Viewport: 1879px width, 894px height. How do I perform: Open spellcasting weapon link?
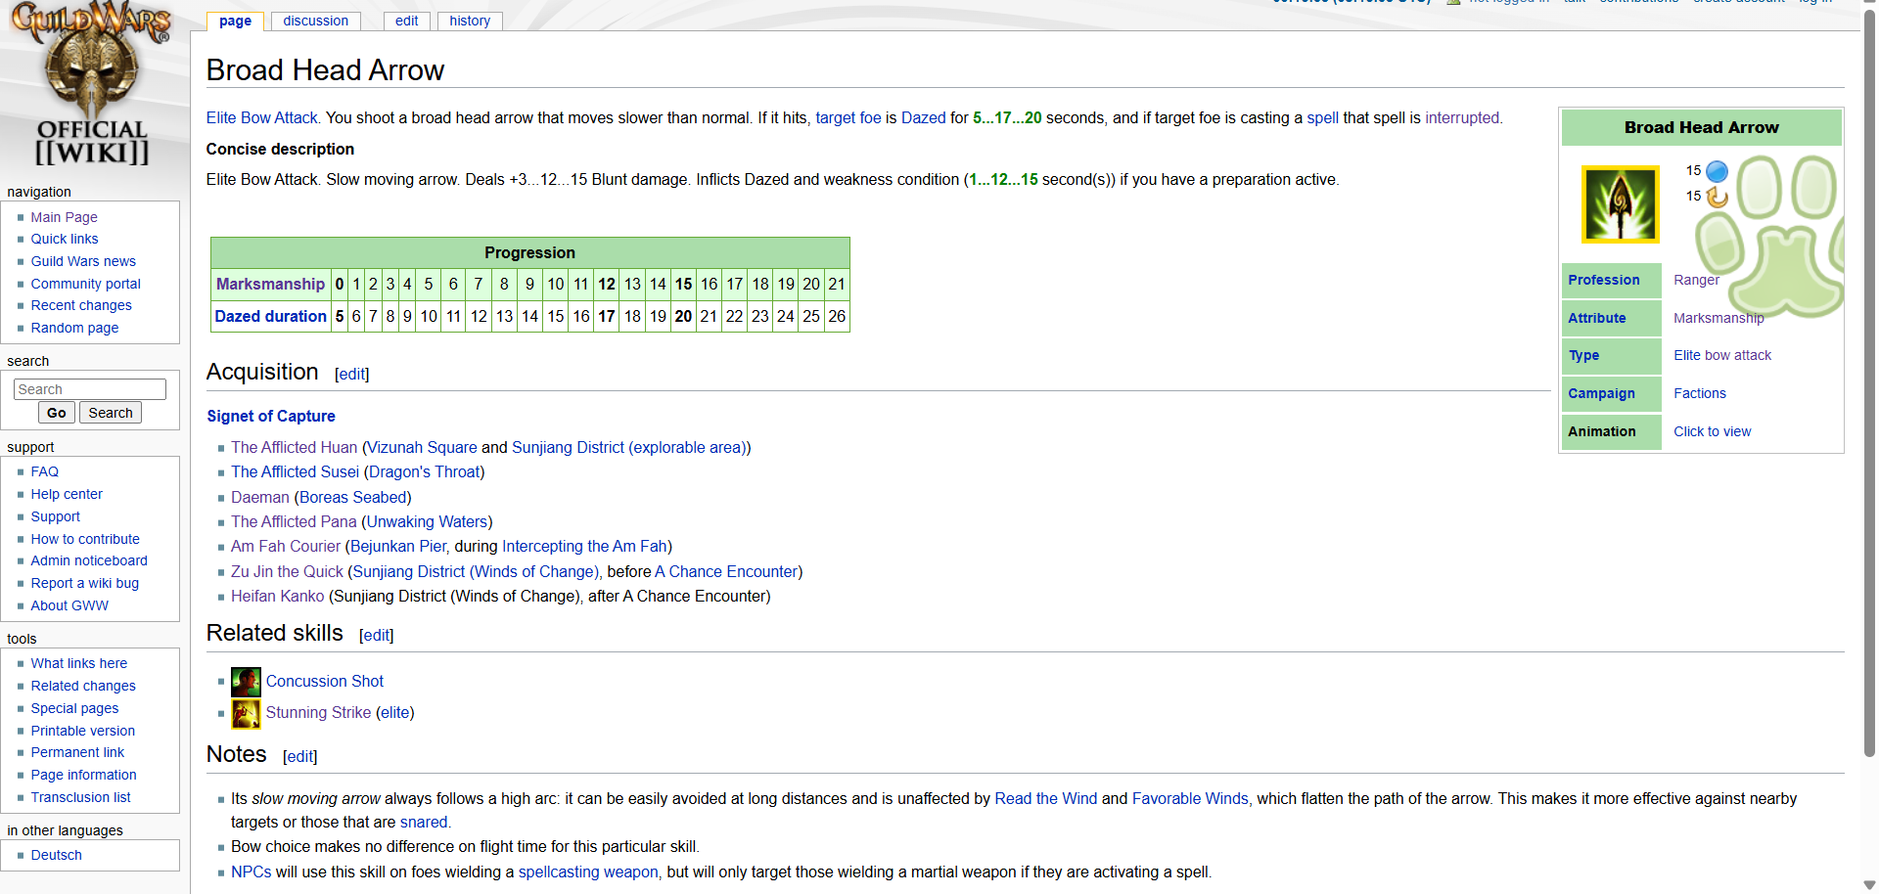[588, 872]
